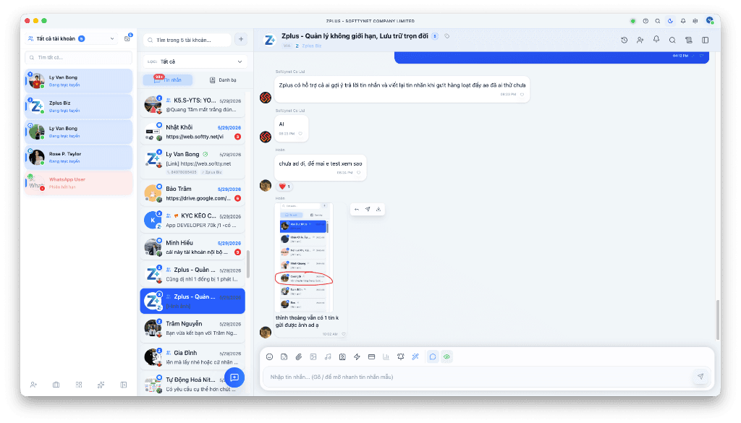
Task: Send the message with paper plane button
Action: pos(700,376)
